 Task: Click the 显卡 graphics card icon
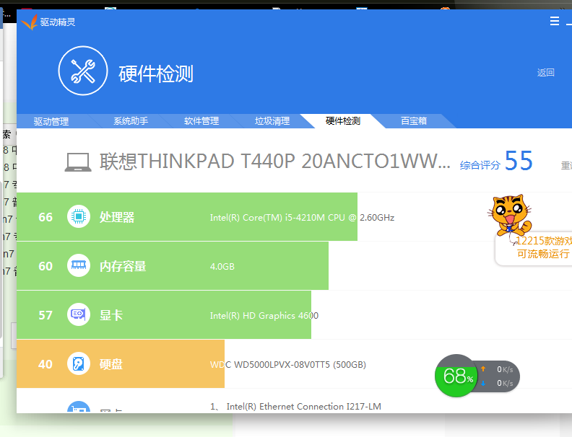click(x=78, y=315)
